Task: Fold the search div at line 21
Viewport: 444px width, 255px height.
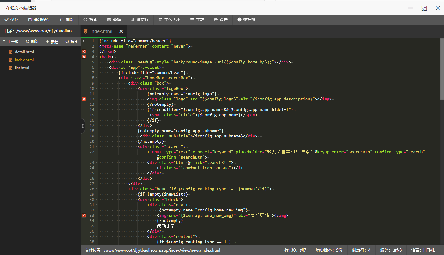Action: (x=97, y=147)
